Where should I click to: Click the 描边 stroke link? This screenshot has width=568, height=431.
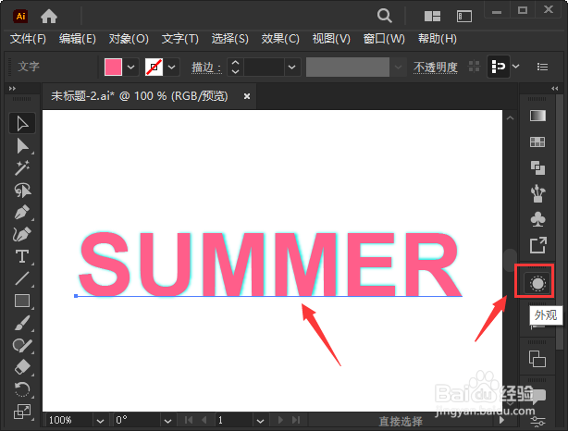click(206, 68)
